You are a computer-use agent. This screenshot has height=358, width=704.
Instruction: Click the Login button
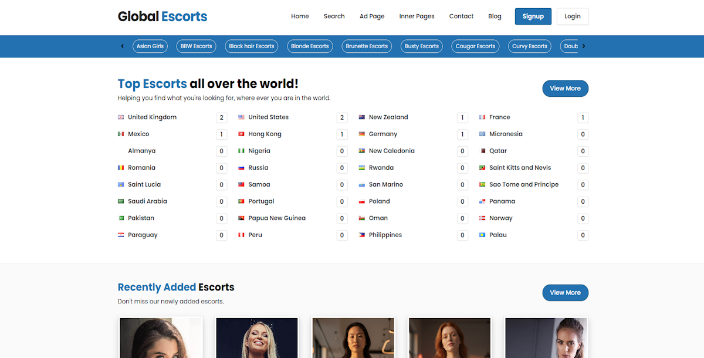point(572,16)
